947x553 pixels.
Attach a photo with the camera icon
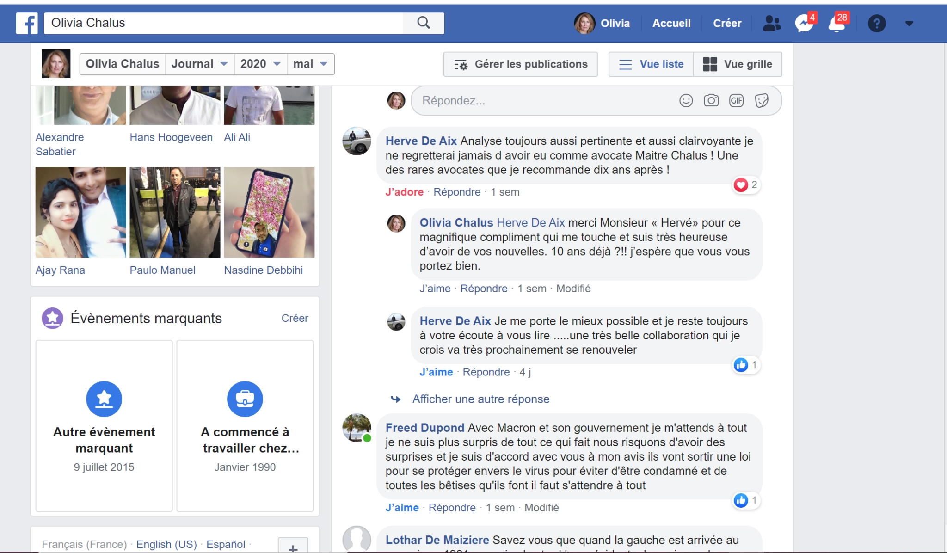coord(711,100)
